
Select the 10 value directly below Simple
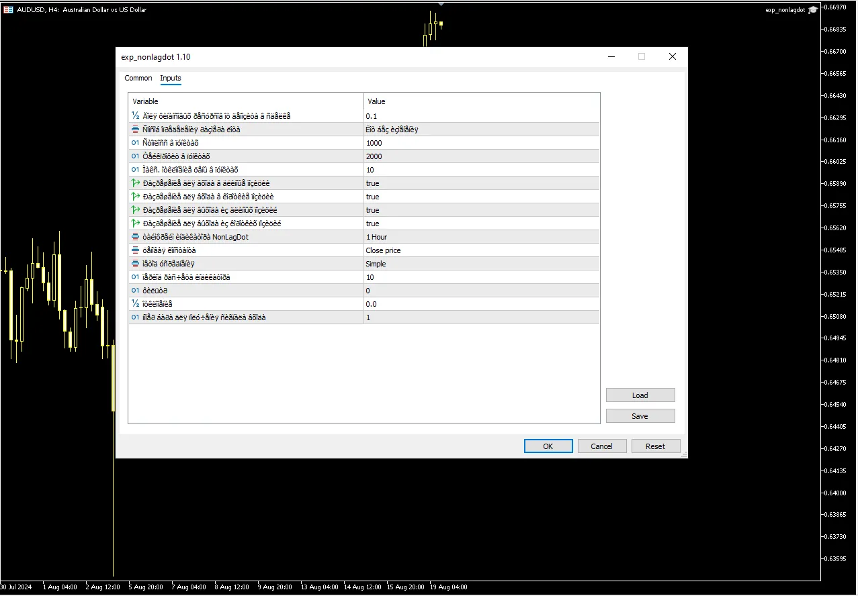[x=481, y=277]
